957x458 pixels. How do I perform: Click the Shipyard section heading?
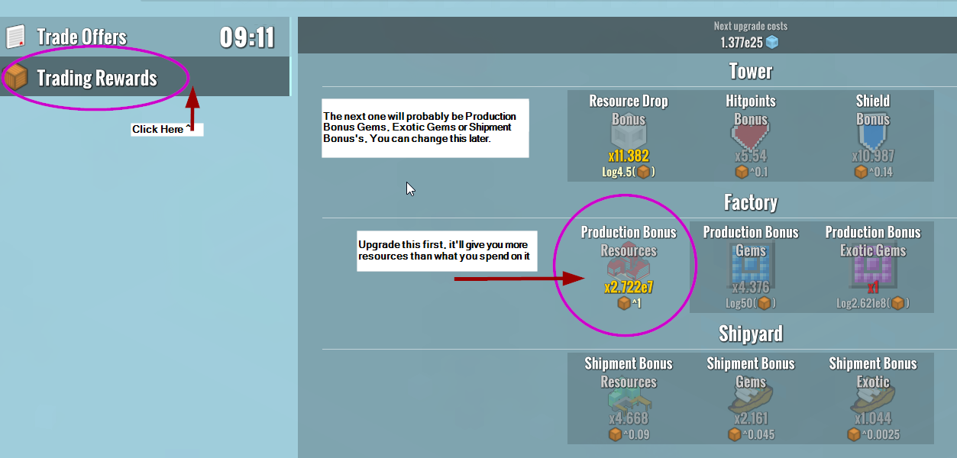751,334
